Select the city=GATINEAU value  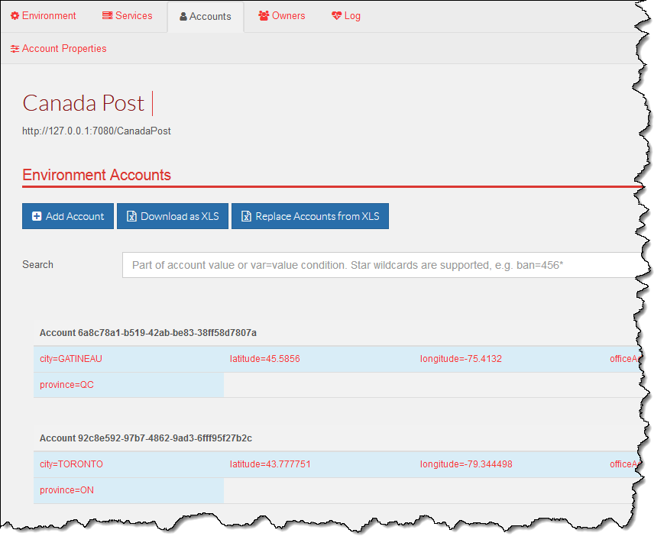pos(71,359)
